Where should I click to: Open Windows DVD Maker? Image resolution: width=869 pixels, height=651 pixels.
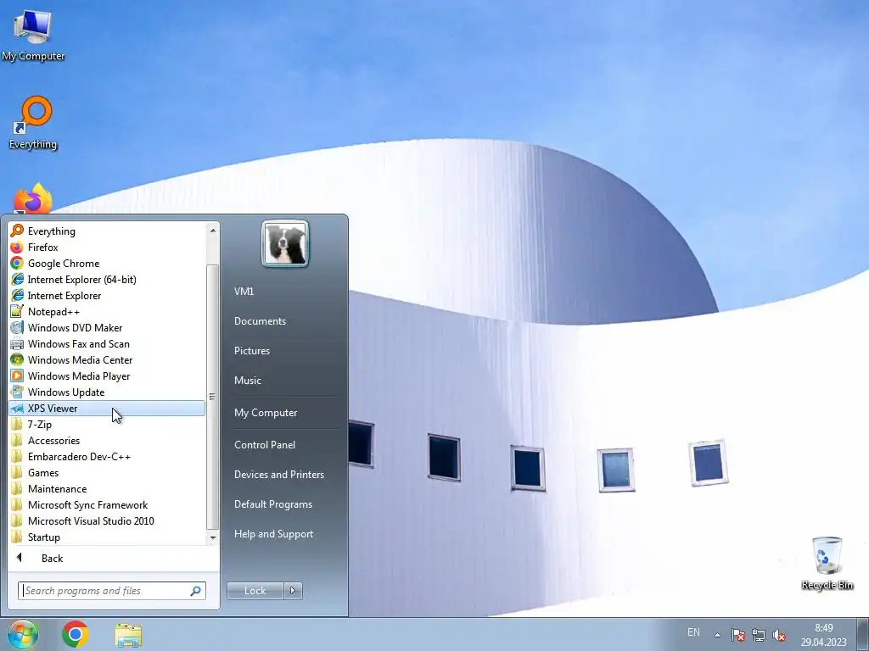coord(106,327)
